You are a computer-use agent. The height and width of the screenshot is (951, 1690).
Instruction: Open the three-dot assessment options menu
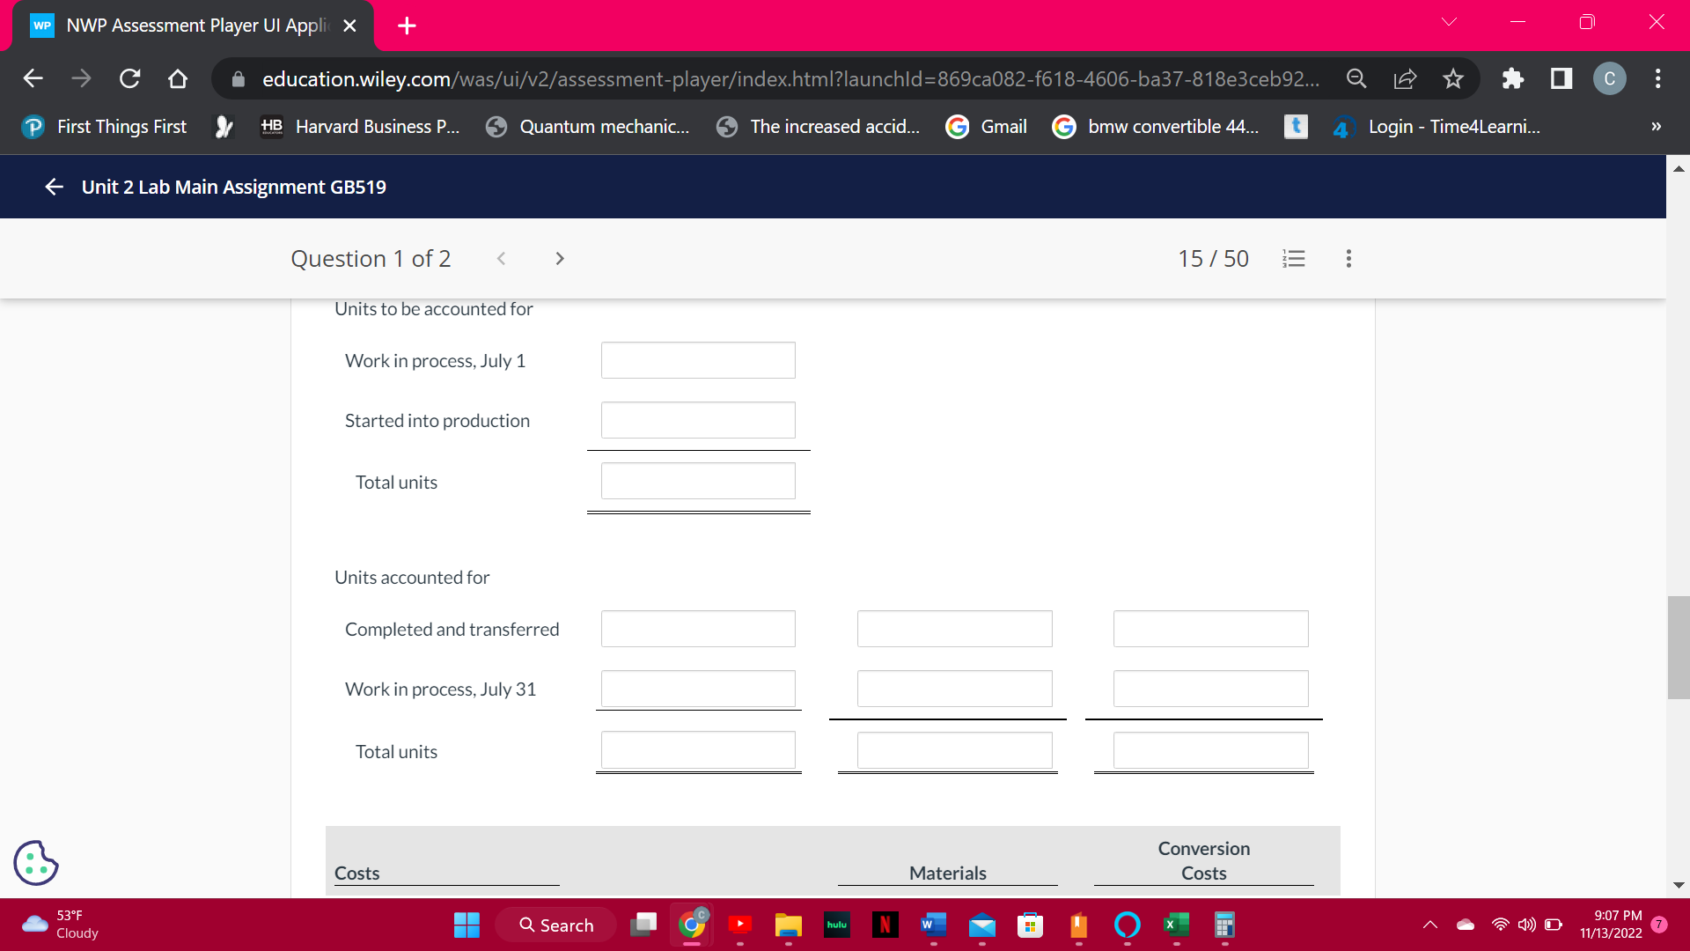coord(1348,259)
